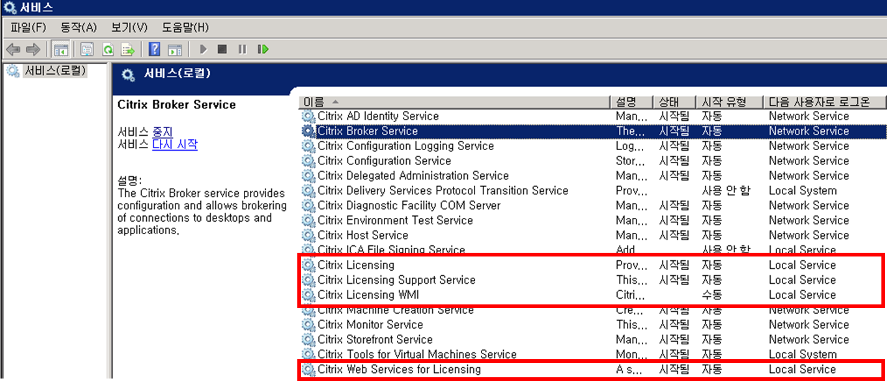
Task: Open the 동작(A) menu
Action: pyautogui.click(x=79, y=27)
